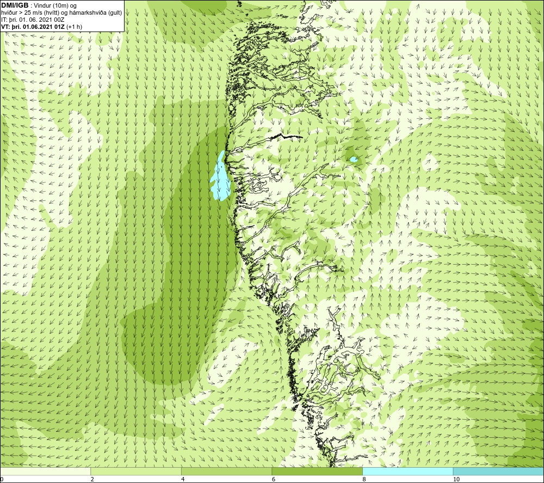Click the legend label '0'
The width and height of the screenshot is (544, 483).
pos(2,479)
